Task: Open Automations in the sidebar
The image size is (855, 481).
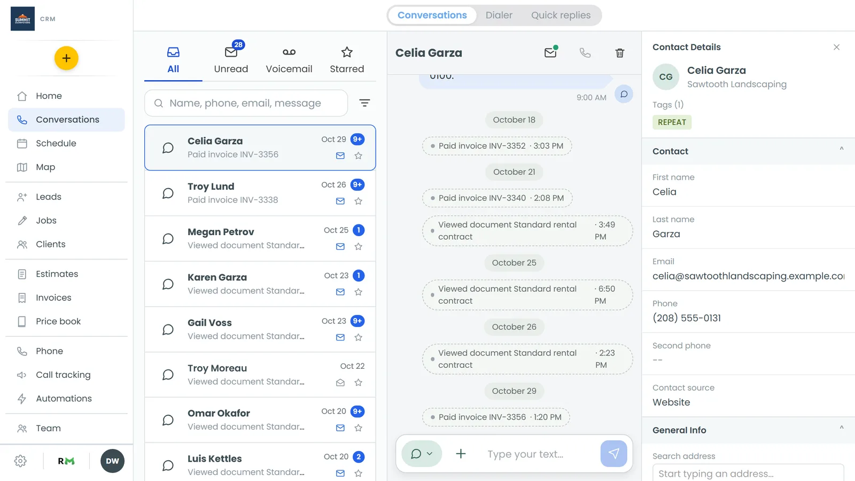Action: pyautogui.click(x=66, y=399)
